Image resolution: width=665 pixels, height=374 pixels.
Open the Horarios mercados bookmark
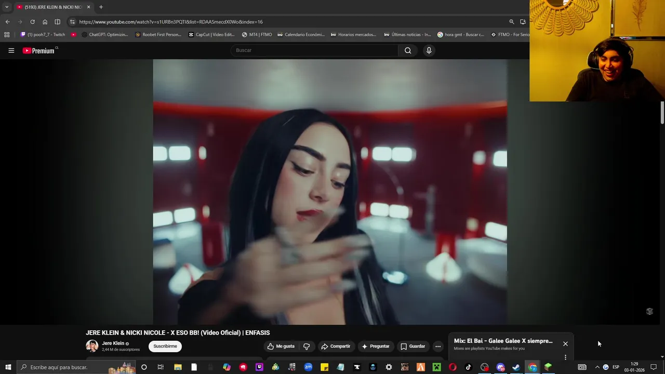(x=353, y=35)
